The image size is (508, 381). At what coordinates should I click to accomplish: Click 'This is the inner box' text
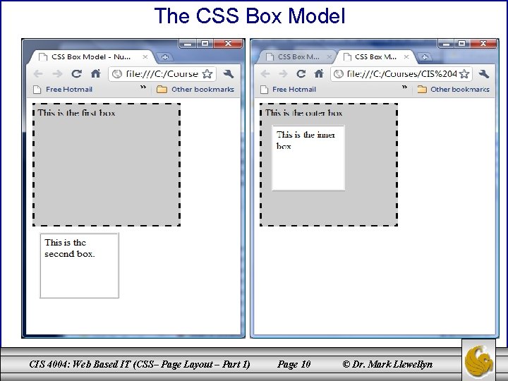[306, 140]
